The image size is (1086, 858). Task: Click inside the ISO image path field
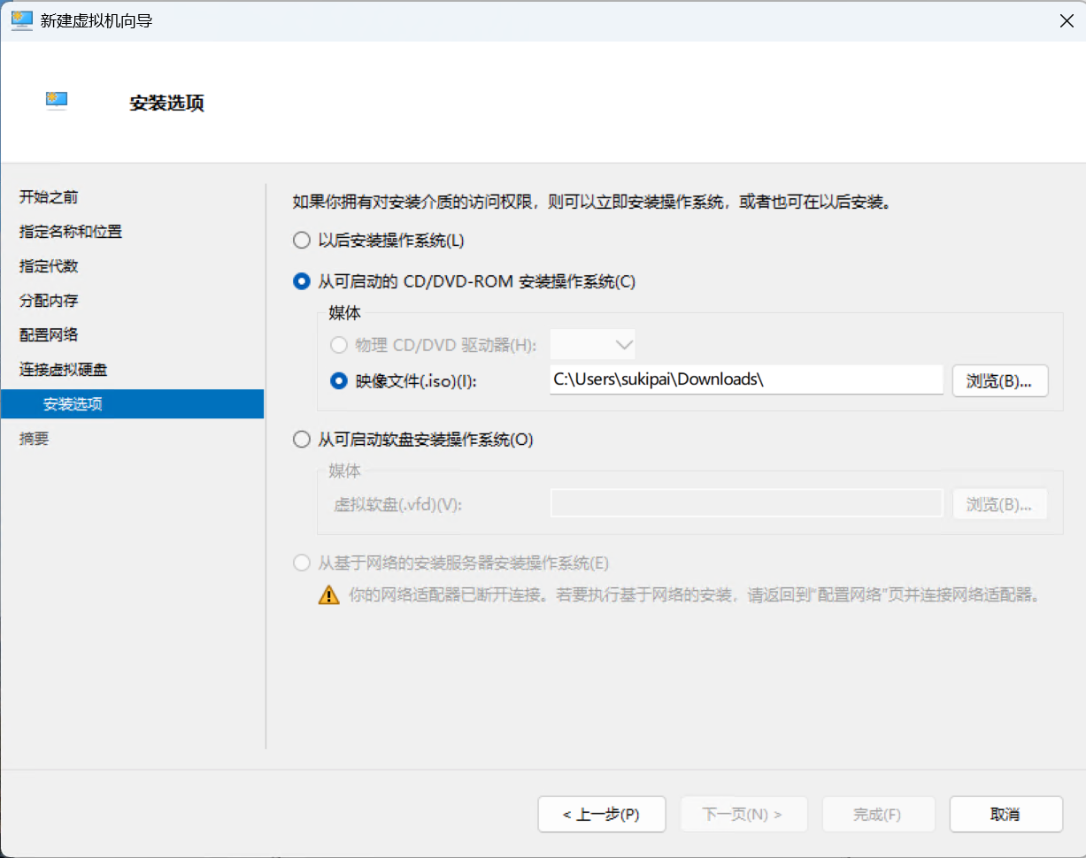point(745,379)
